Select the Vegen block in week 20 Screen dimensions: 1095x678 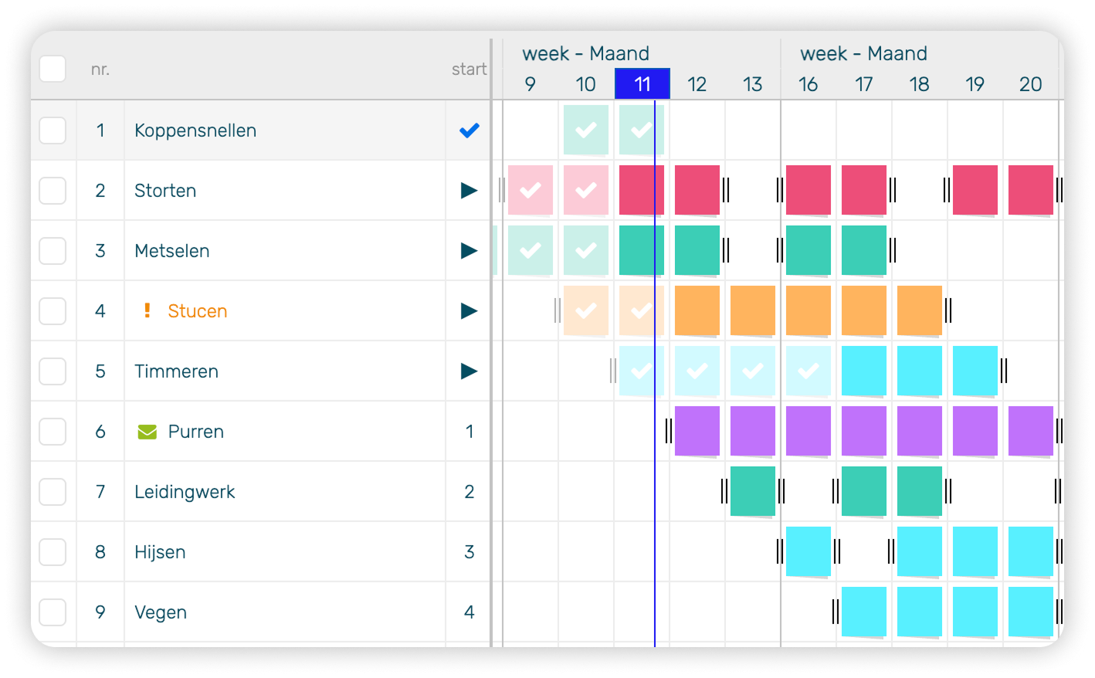[1031, 612]
